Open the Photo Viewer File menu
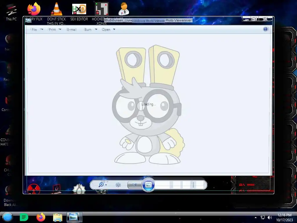Image resolution: width=297 pixels, height=223 pixels. pyautogui.click(x=34, y=30)
